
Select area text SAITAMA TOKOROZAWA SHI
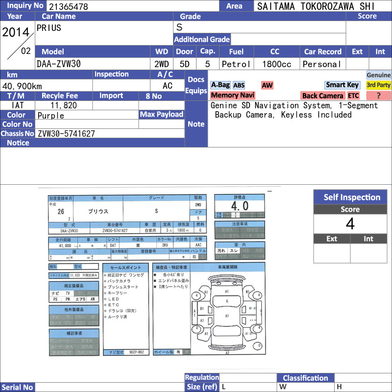coord(316,6)
